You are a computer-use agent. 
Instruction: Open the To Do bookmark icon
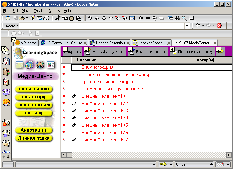coord(6,82)
